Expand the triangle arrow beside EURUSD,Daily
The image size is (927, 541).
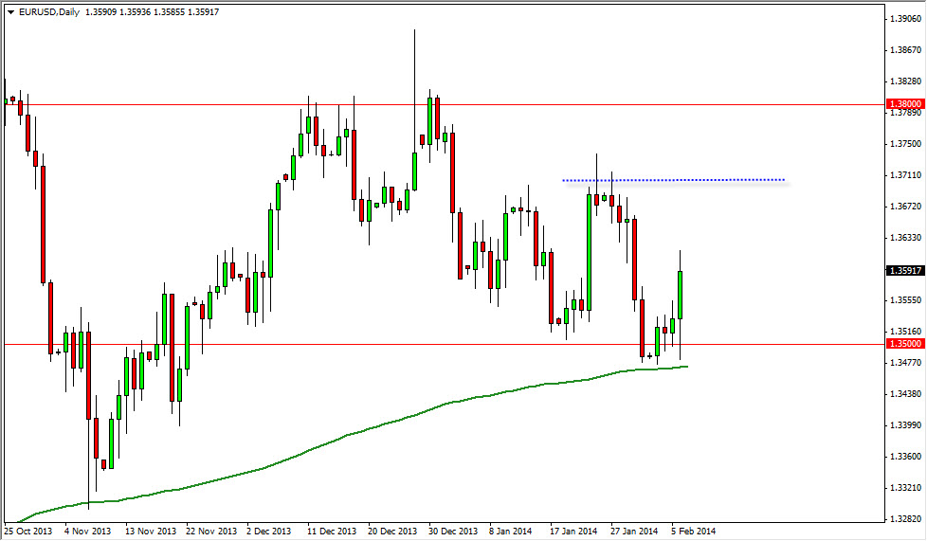pos(10,11)
